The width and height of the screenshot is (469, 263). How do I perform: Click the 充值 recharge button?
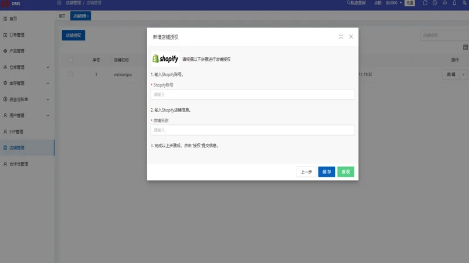tap(410, 3)
